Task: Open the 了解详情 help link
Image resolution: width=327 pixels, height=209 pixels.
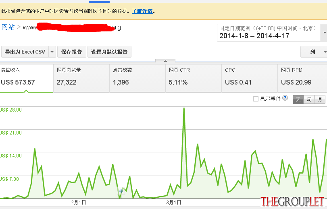Action: point(142,11)
